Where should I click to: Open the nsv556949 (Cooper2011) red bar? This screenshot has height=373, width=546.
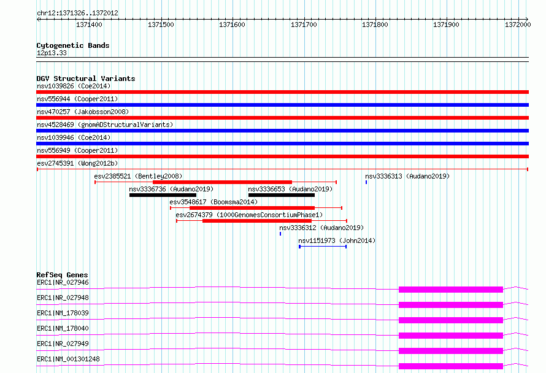[x=282, y=156]
